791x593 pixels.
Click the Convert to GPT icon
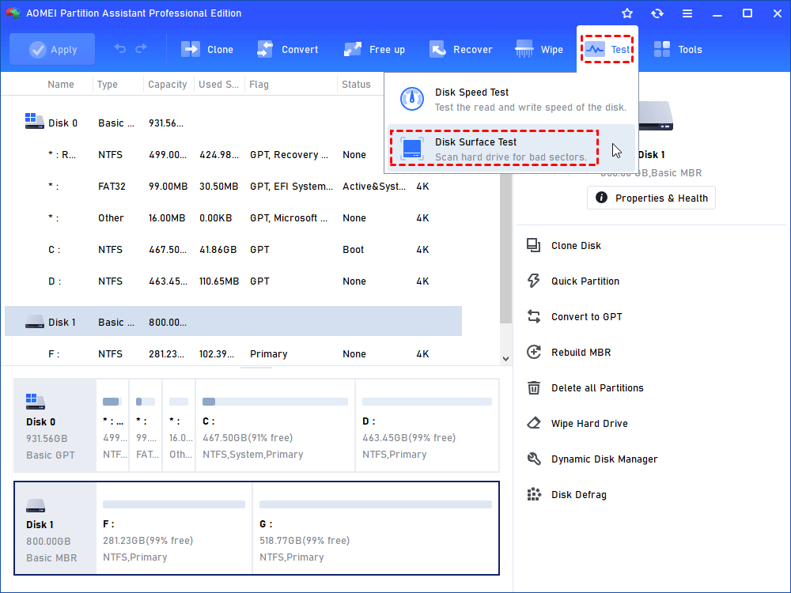534,317
